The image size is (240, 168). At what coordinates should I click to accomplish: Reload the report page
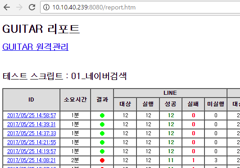click(x=32, y=7)
